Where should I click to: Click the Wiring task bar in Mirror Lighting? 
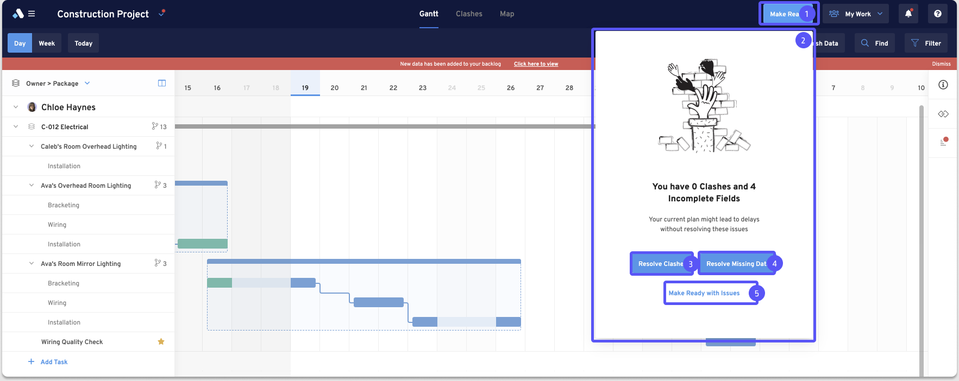379,302
